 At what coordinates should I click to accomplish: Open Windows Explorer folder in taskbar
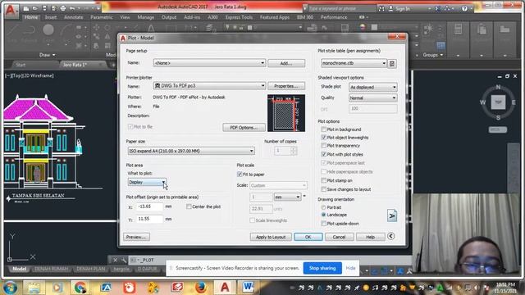(34, 288)
